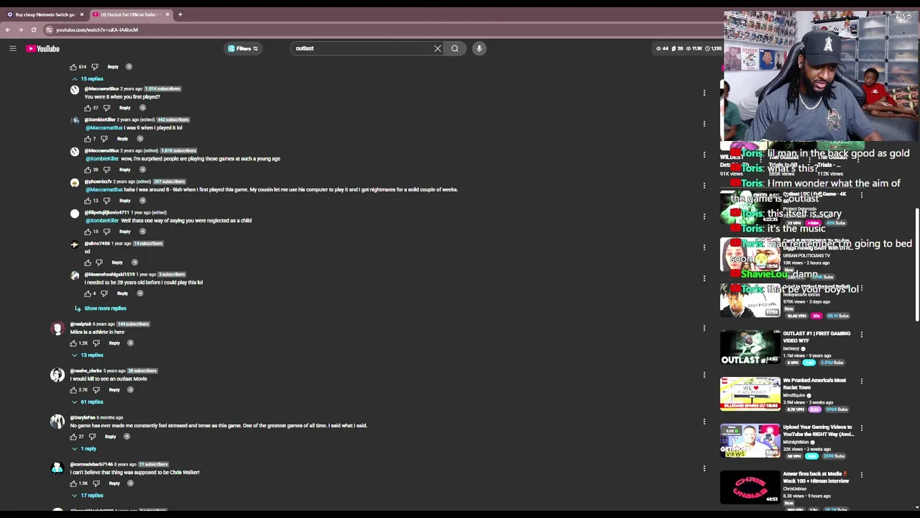Open the Filters dropdown next to search
920x518 pixels.
243,48
